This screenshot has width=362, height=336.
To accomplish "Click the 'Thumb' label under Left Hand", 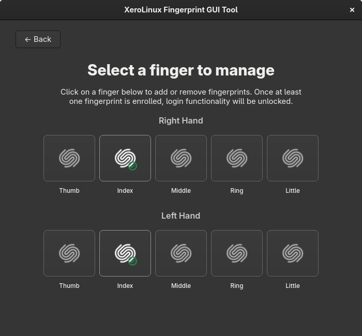I will (69, 286).
